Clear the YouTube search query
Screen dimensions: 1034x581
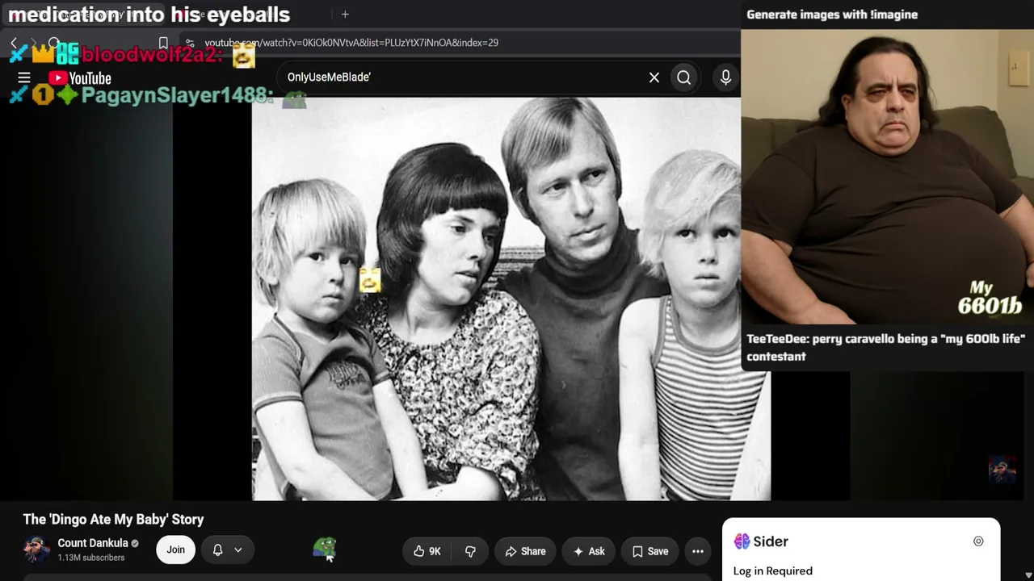[654, 77]
